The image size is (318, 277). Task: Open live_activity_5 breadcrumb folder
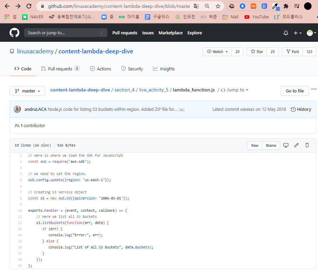click(x=154, y=90)
